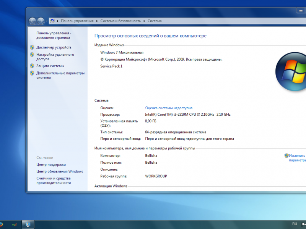
Task: Open Оценка системы недоступна link
Action: 169,108
